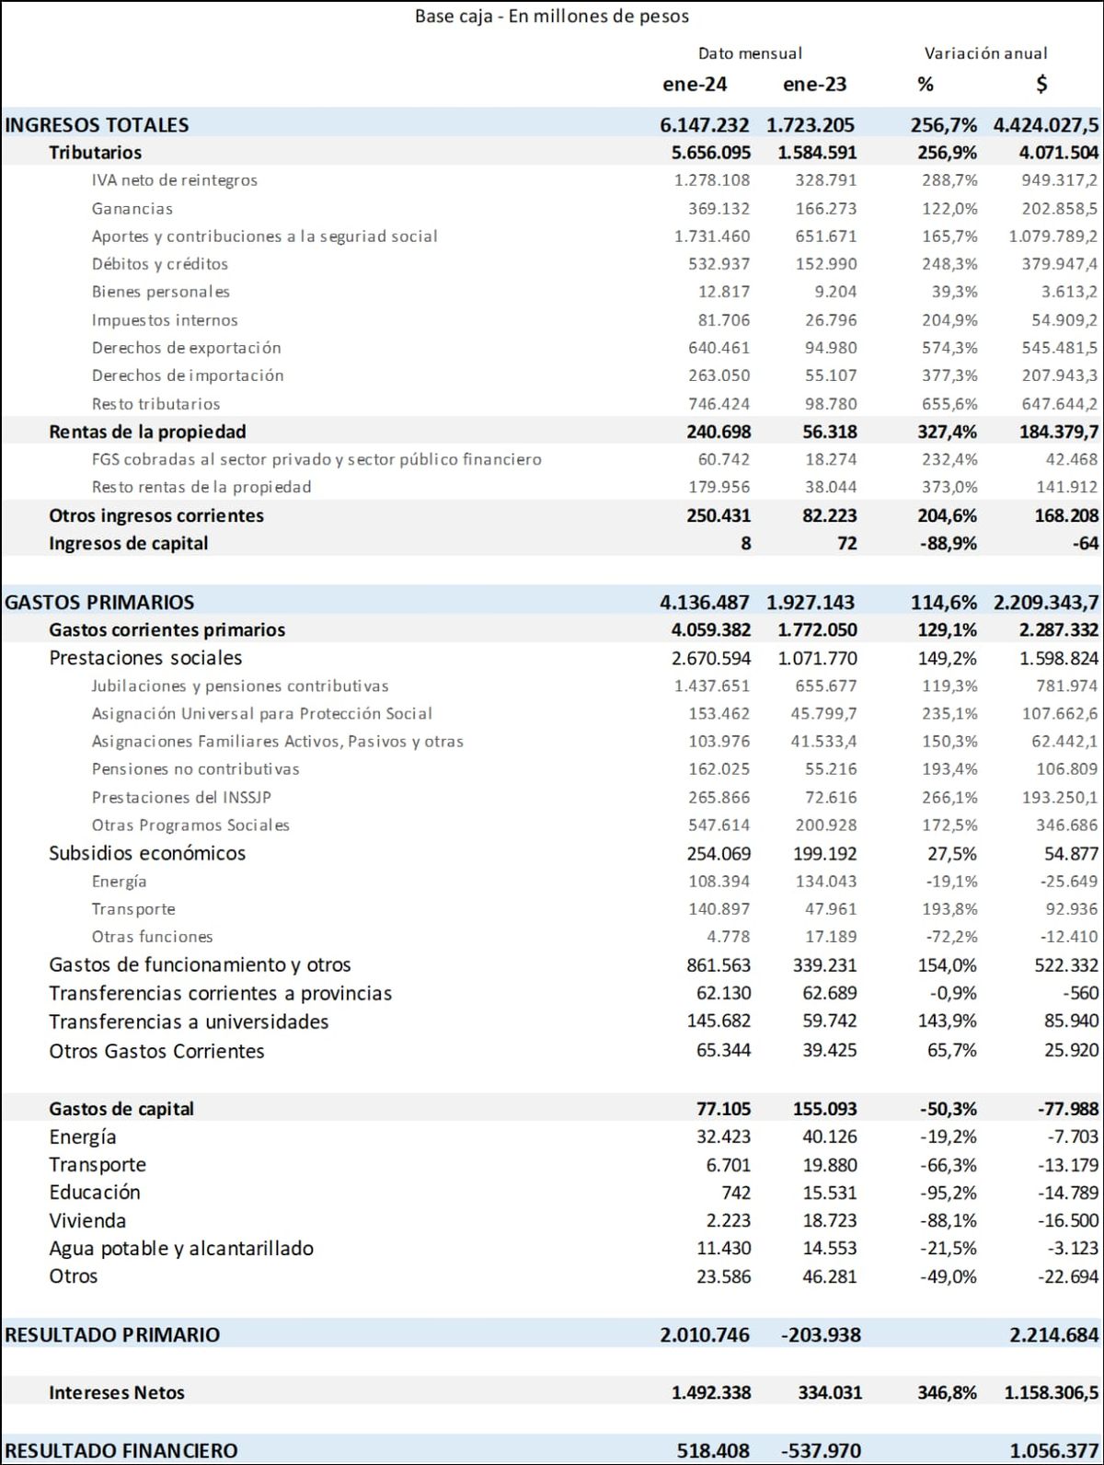Select the RESULTADO PRIMARIO row heading
Viewport: 1104px width, 1465px height.
pos(112,1335)
